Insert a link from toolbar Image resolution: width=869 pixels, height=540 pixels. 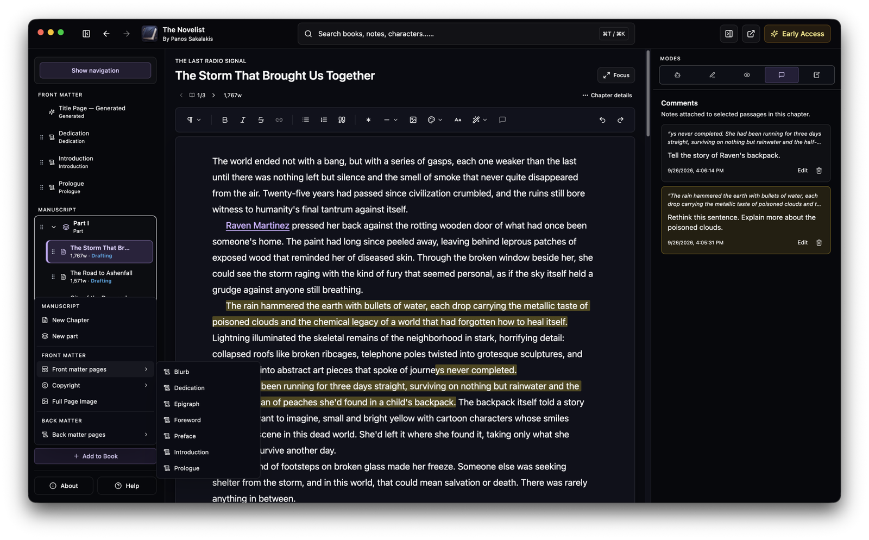[279, 120]
